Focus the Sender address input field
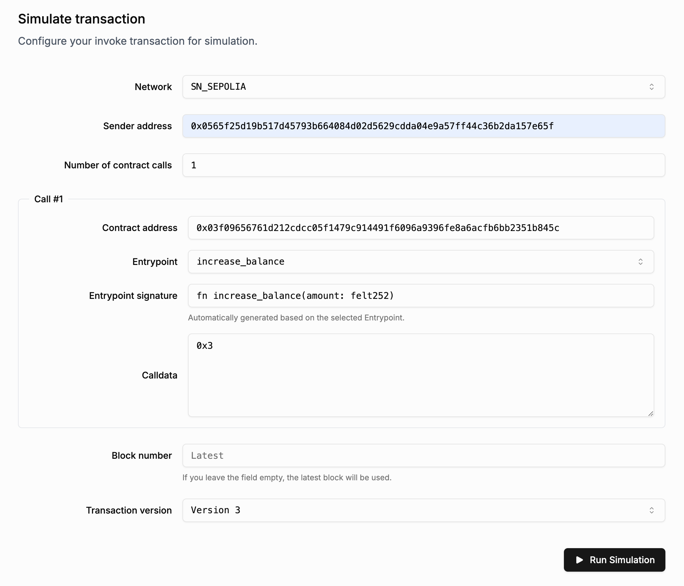The image size is (684, 586). coord(423,126)
